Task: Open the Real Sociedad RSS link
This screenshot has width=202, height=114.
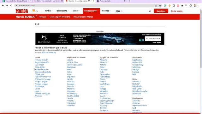Action: (x=73, y=96)
